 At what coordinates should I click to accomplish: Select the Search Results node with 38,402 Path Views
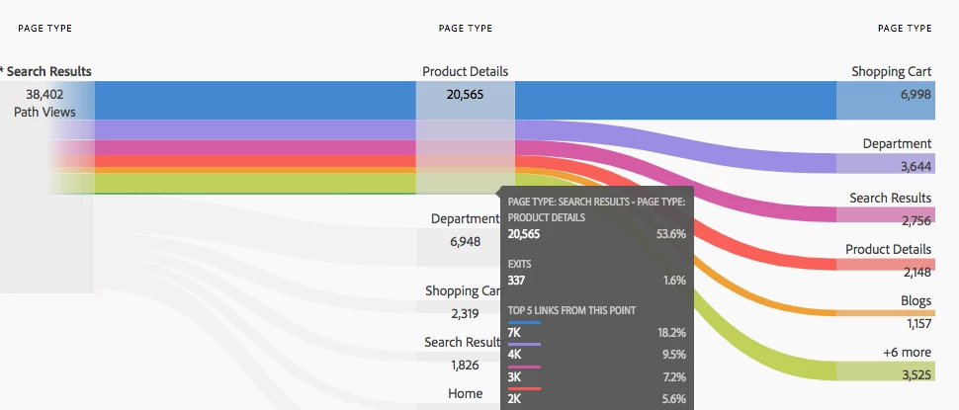47,187
